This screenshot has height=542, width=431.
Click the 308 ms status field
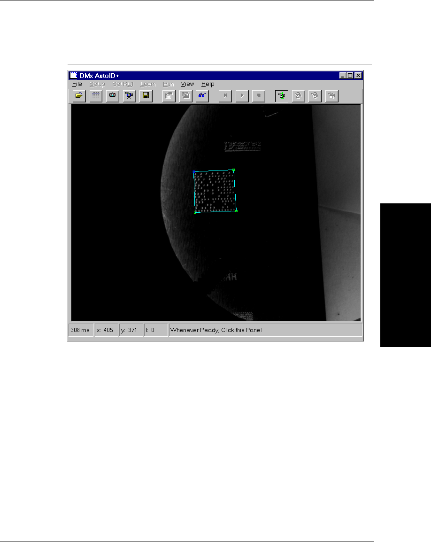(x=81, y=330)
